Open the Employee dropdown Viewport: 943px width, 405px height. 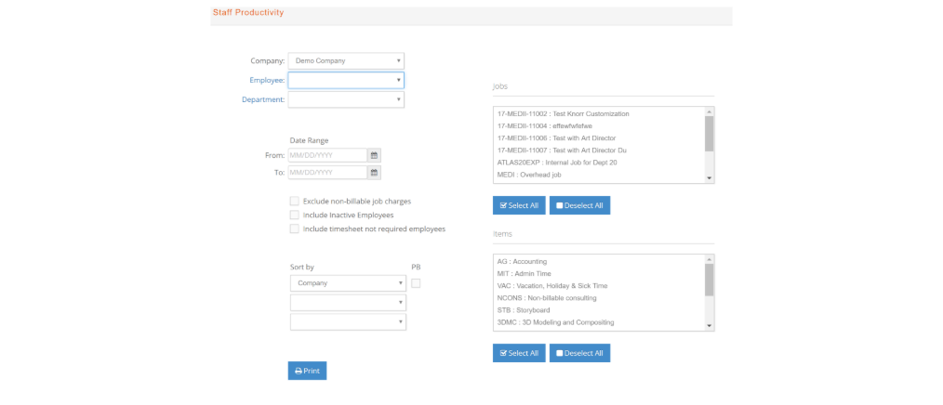point(346,80)
